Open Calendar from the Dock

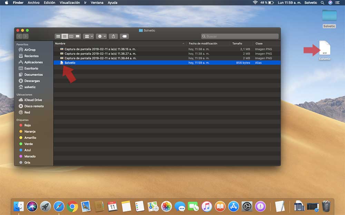[x=112, y=206]
